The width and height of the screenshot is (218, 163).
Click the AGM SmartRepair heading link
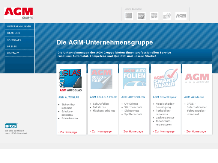tap(164, 97)
